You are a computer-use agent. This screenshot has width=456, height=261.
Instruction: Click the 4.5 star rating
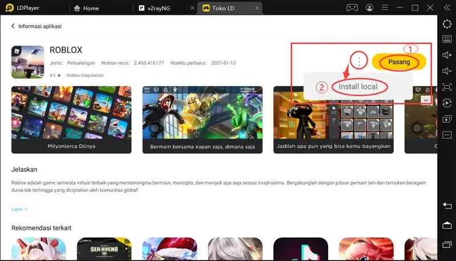55,76
